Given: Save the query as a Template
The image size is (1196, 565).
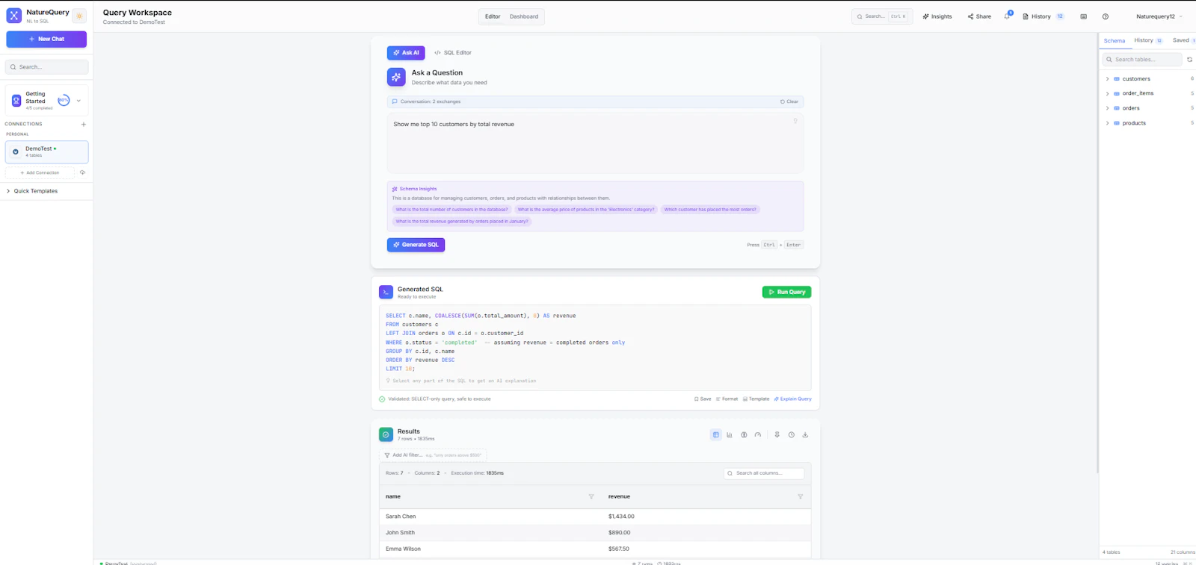Looking at the screenshot, I should 756,399.
